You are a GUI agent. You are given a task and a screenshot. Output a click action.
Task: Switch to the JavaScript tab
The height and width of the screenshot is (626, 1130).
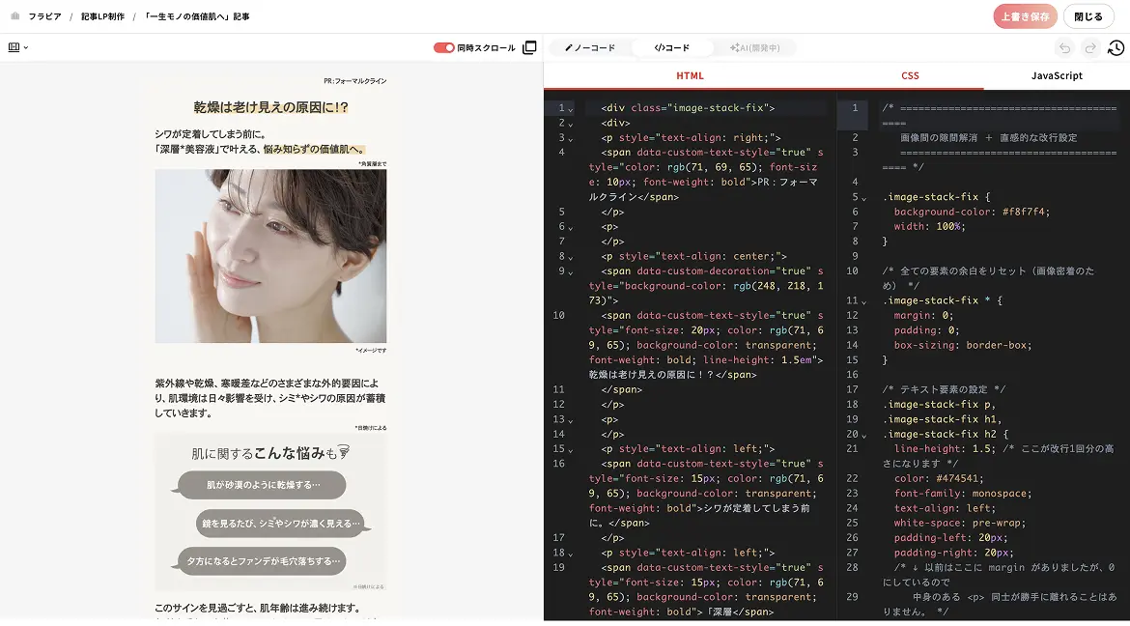point(1056,74)
